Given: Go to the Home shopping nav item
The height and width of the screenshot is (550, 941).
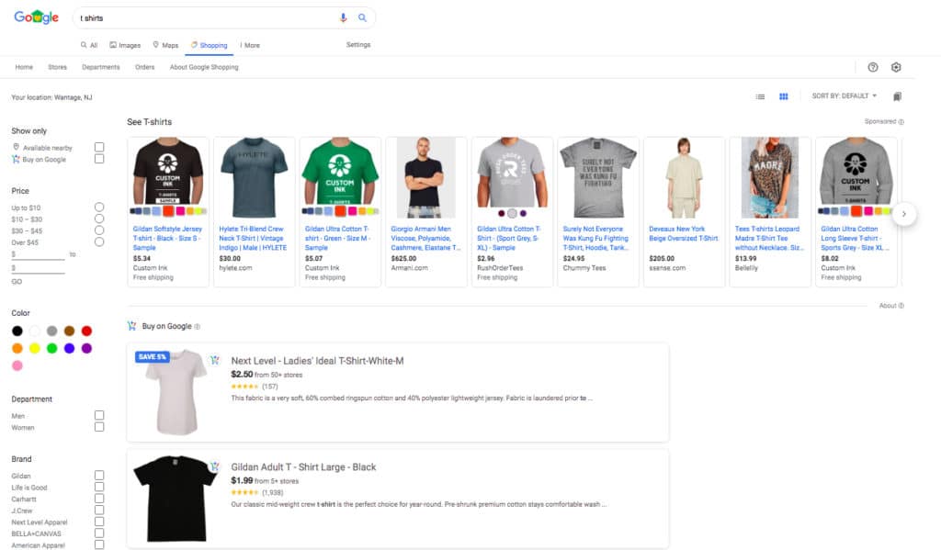Looking at the screenshot, I should click(x=24, y=67).
